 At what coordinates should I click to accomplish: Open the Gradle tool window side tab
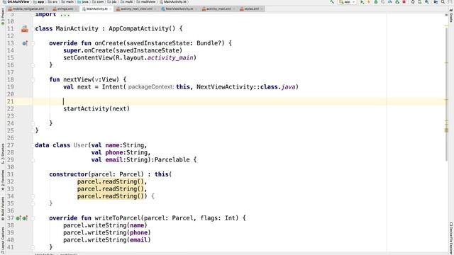click(451, 16)
